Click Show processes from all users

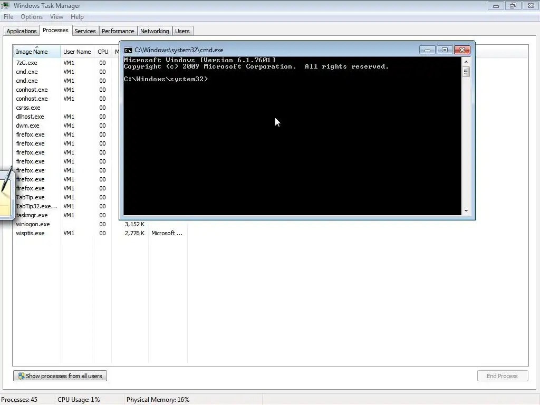pyautogui.click(x=60, y=375)
